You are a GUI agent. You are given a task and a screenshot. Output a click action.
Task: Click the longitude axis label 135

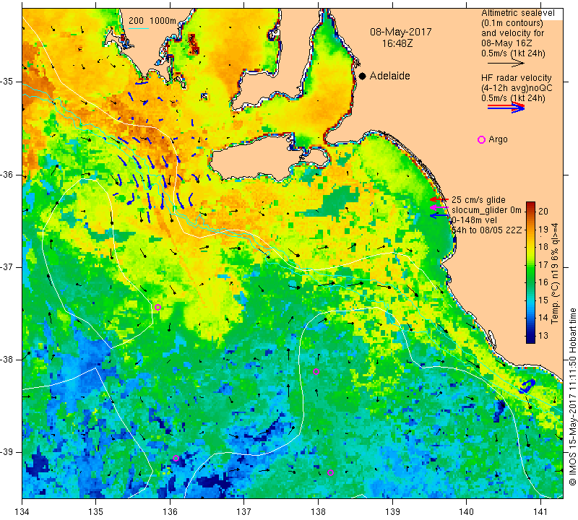tap(96, 512)
